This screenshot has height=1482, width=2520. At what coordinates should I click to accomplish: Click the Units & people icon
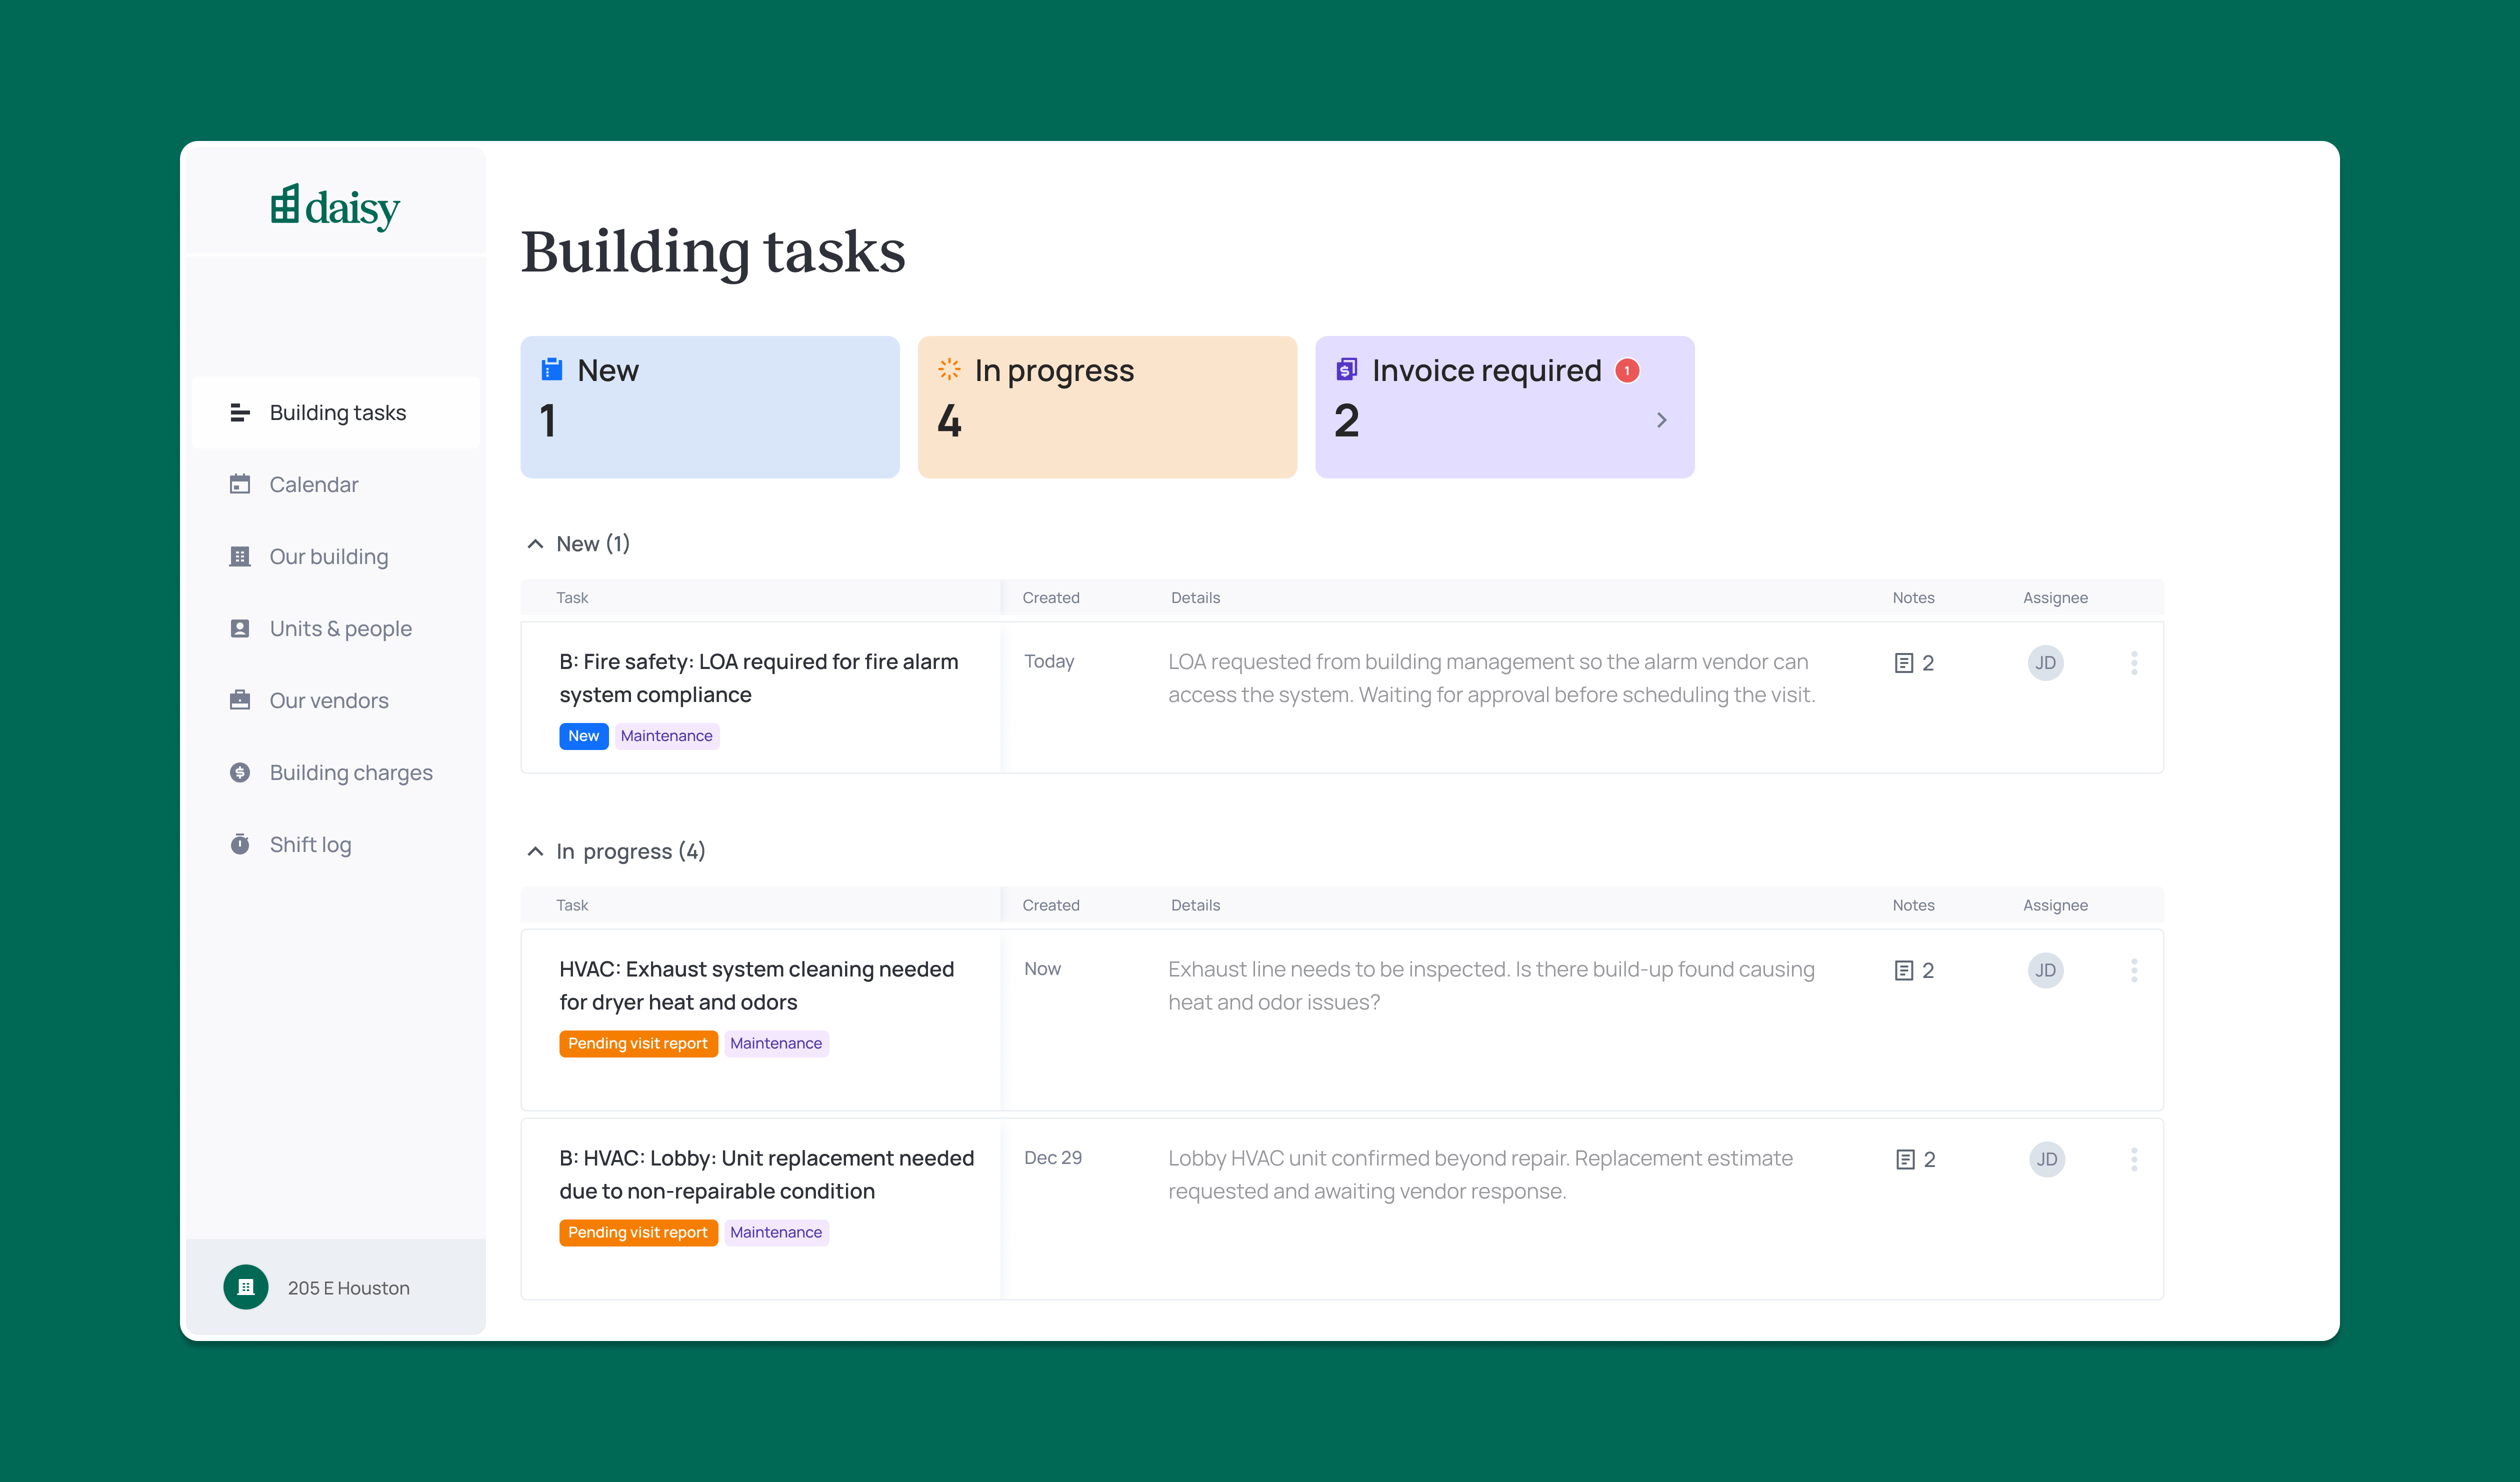click(240, 628)
